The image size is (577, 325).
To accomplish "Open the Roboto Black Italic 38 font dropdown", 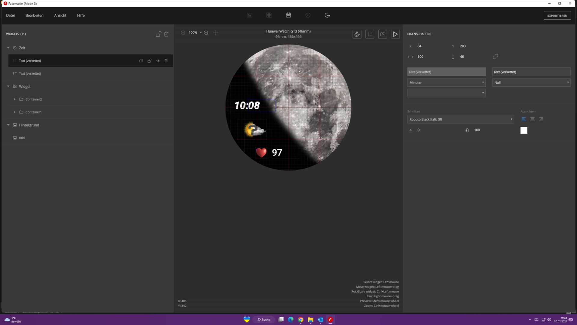I will pos(460,119).
